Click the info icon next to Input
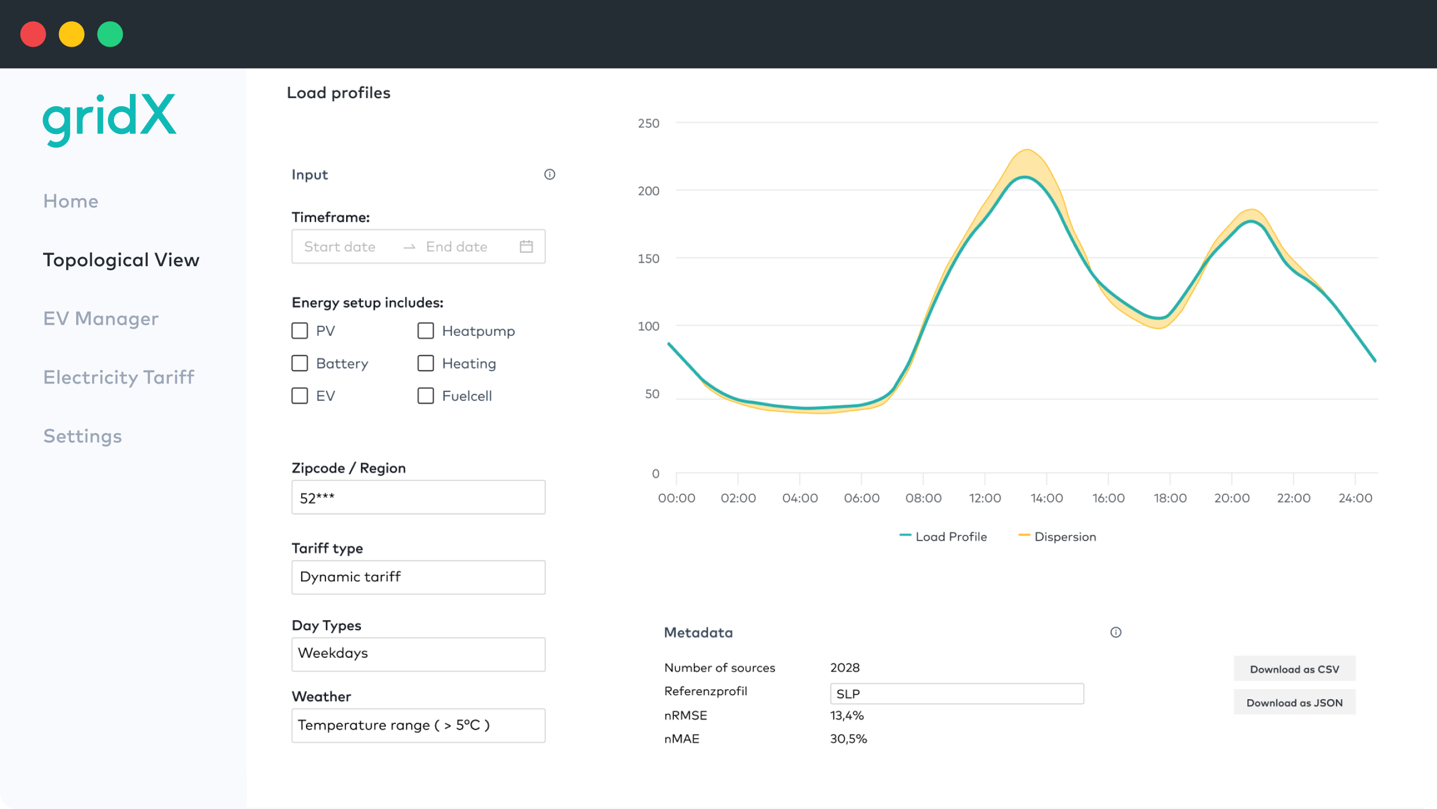1437x809 pixels. pos(549,174)
